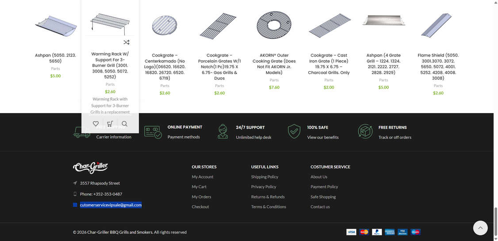Add Warming Rack to wishlist heart icon

[x=96, y=124]
